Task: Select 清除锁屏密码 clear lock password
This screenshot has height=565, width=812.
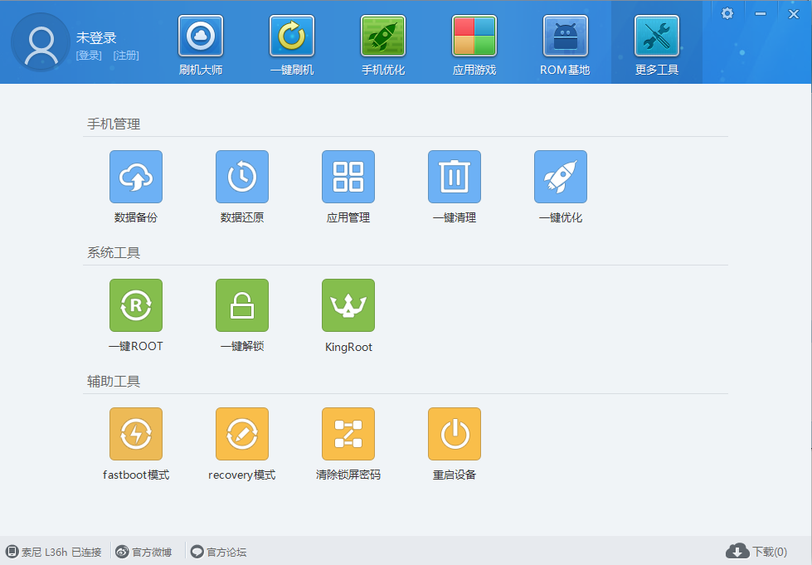Action: click(x=348, y=434)
